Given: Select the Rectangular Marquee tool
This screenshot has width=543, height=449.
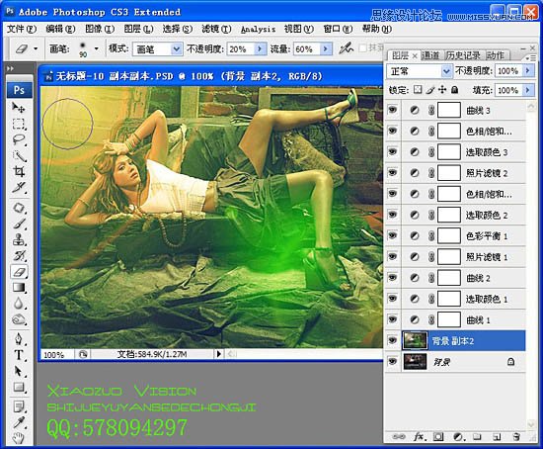Looking at the screenshot, I should 18,124.
